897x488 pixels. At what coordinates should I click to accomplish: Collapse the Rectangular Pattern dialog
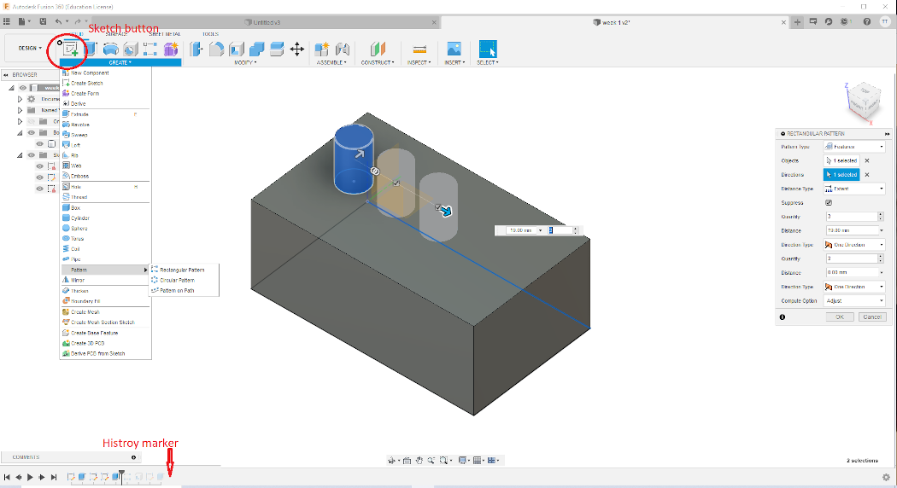click(x=887, y=134)
